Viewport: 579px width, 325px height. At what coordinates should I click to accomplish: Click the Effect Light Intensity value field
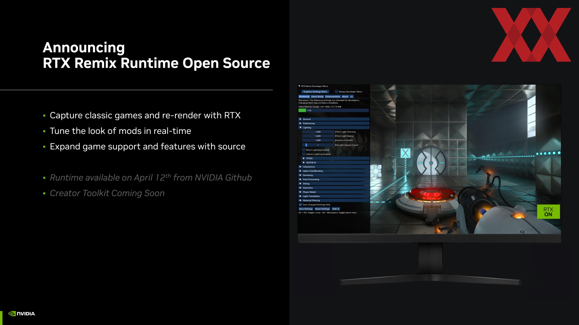(x=318, y=132)
